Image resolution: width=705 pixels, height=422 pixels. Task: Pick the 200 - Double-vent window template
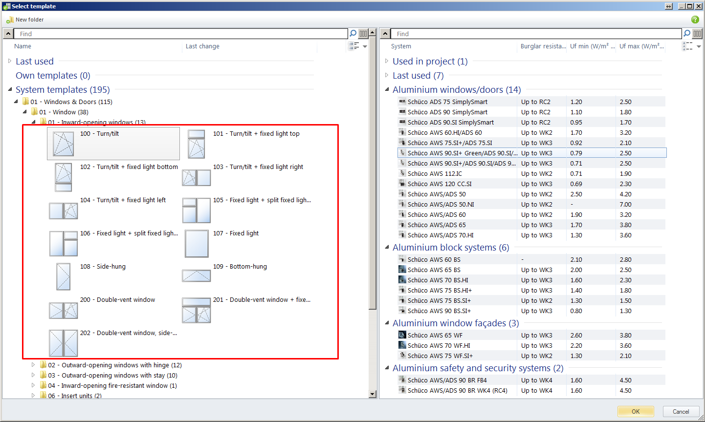click(64, 310)
